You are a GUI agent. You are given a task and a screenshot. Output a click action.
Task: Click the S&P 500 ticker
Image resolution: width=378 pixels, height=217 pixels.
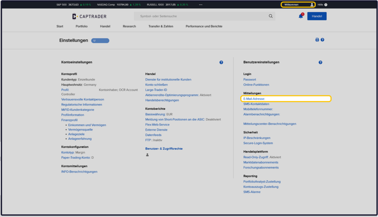coord(73,4)
